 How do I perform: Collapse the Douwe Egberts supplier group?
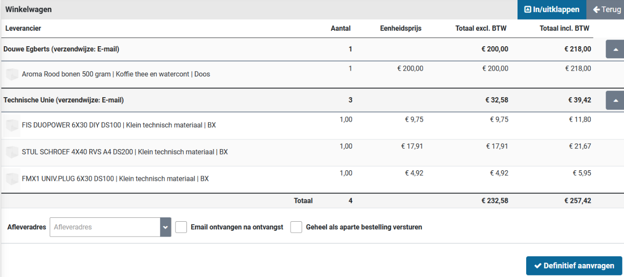point(614,50)
